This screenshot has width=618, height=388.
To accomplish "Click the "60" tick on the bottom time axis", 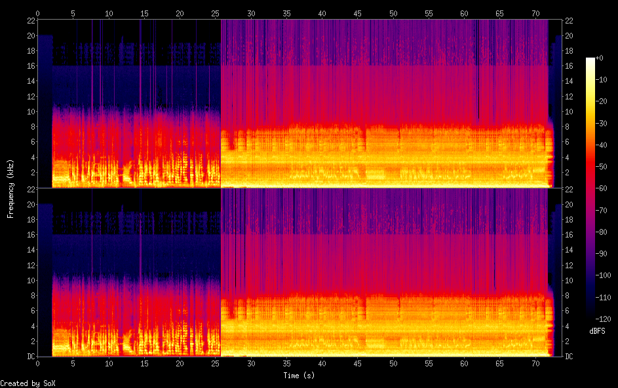I will [x=464, y=364].
